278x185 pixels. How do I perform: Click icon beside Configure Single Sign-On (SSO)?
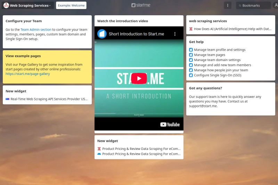pyautogui.click(x=191, y=75)
